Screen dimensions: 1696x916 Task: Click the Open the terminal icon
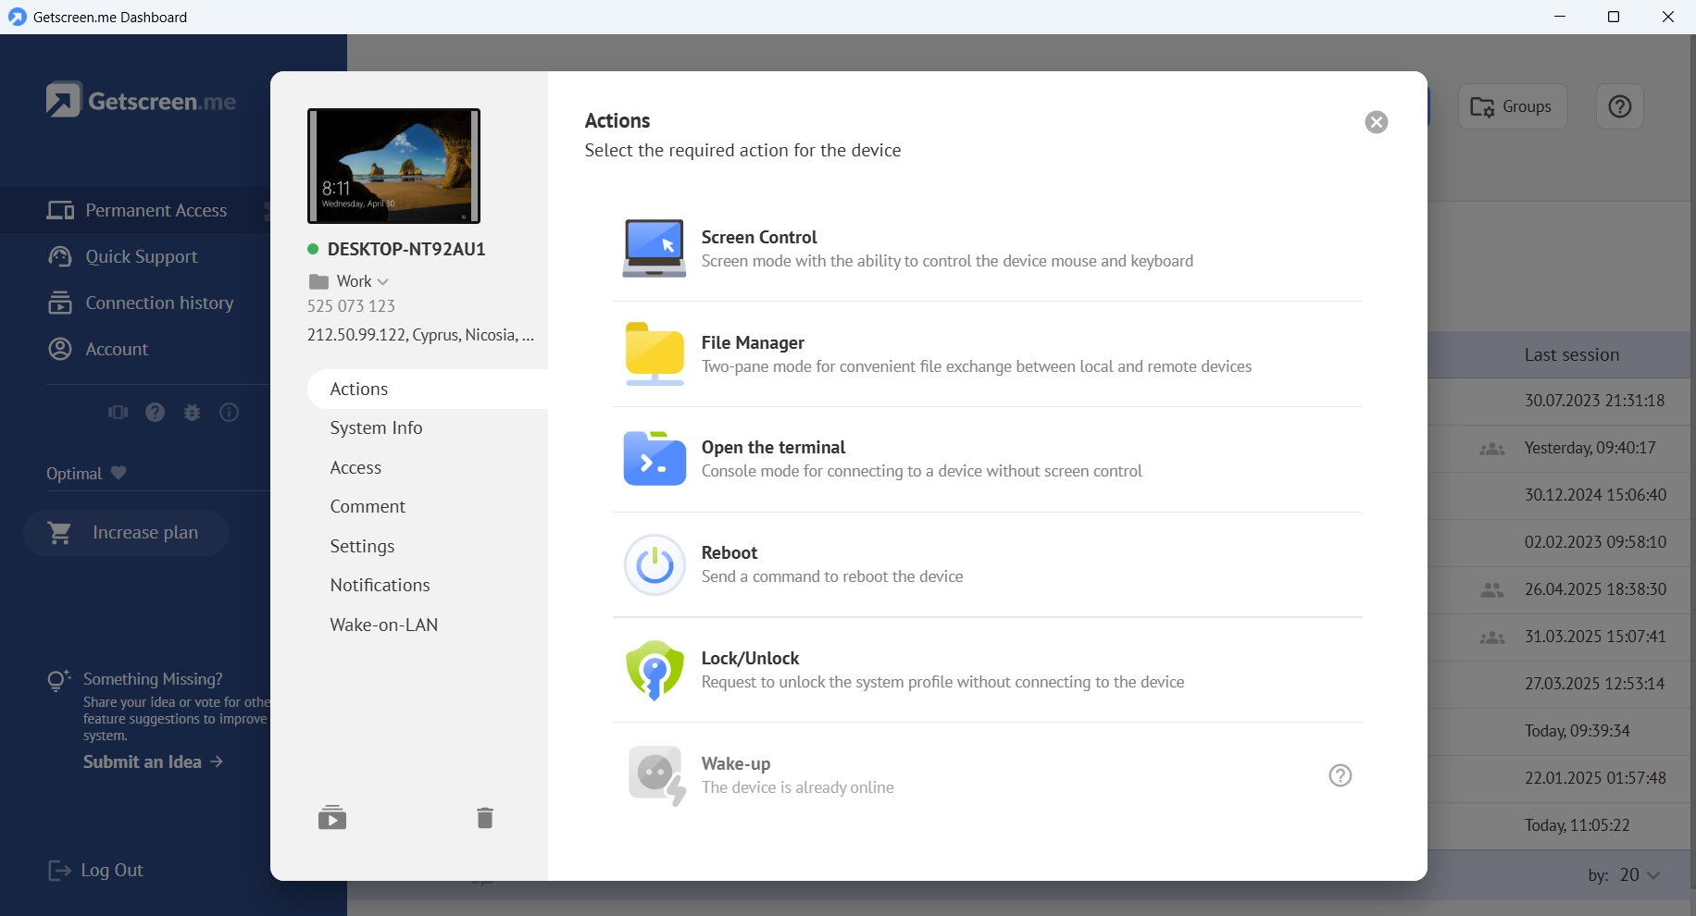[x=654, y=459]
